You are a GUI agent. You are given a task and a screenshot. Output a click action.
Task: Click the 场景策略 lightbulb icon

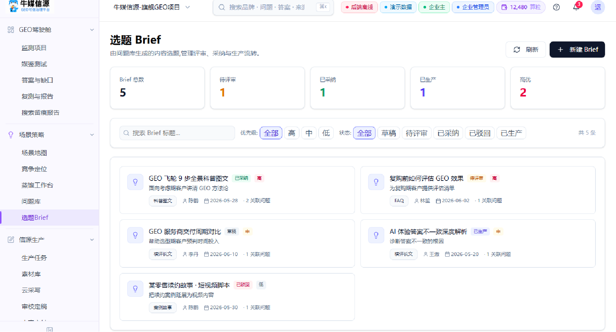point(11,135)
